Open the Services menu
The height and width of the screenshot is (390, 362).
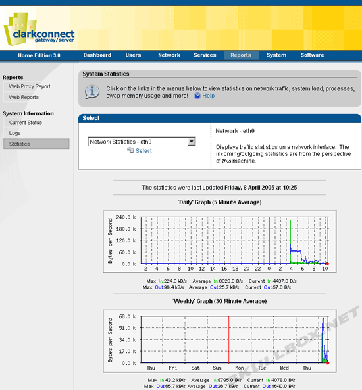point(205,55)
